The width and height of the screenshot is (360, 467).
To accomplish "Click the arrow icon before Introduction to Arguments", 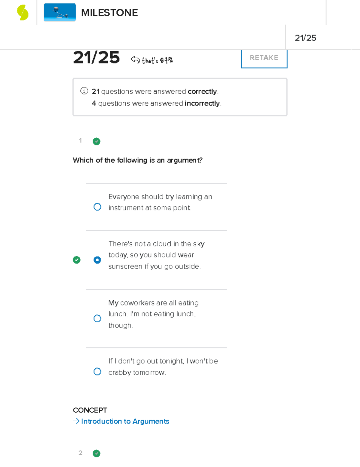I will point(76,421).
